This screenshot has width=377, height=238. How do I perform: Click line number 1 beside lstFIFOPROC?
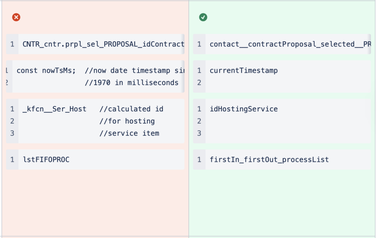click(12, 160)
